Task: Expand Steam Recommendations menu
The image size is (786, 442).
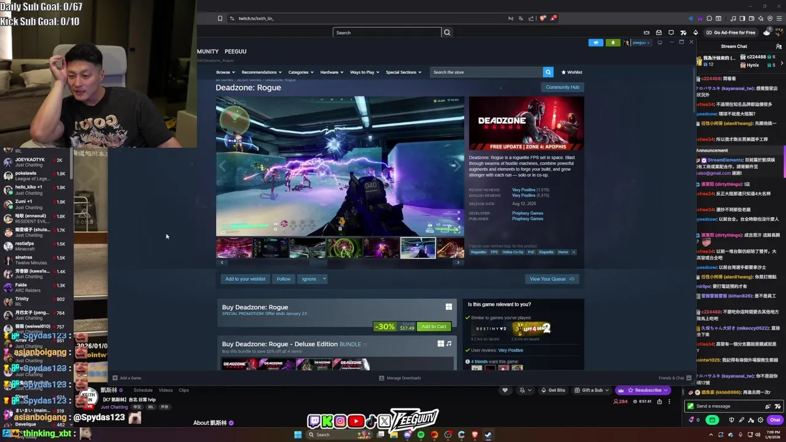Action: [262, 72]
